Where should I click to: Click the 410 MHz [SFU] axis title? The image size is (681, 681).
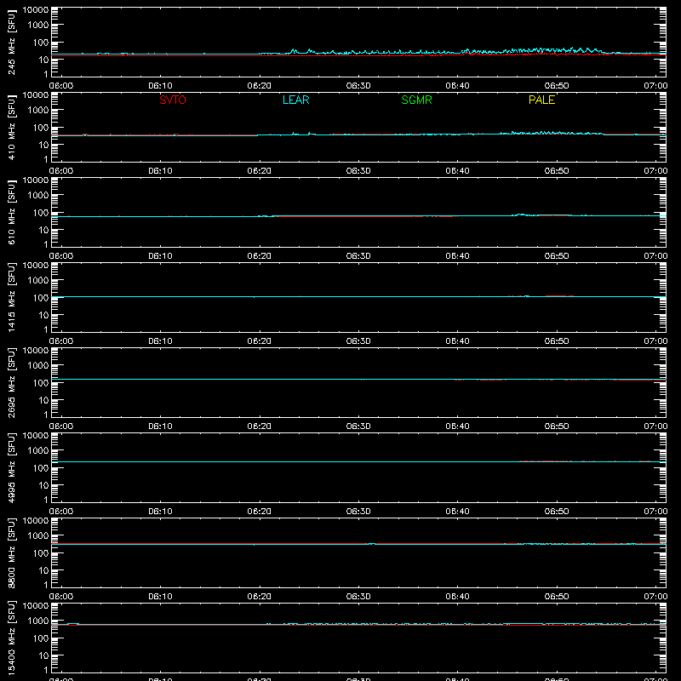pos(11,128)
